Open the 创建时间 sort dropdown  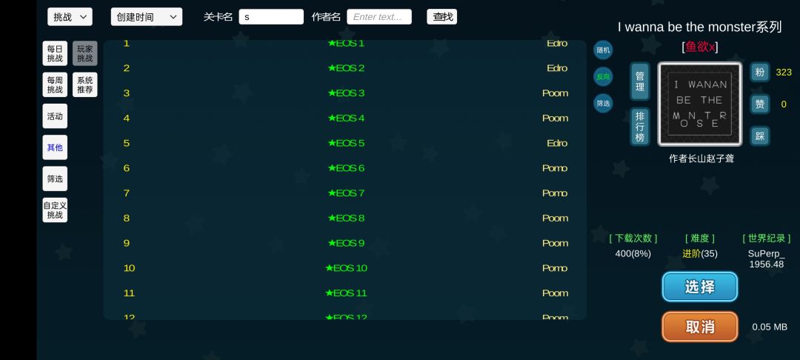[147, 17]
